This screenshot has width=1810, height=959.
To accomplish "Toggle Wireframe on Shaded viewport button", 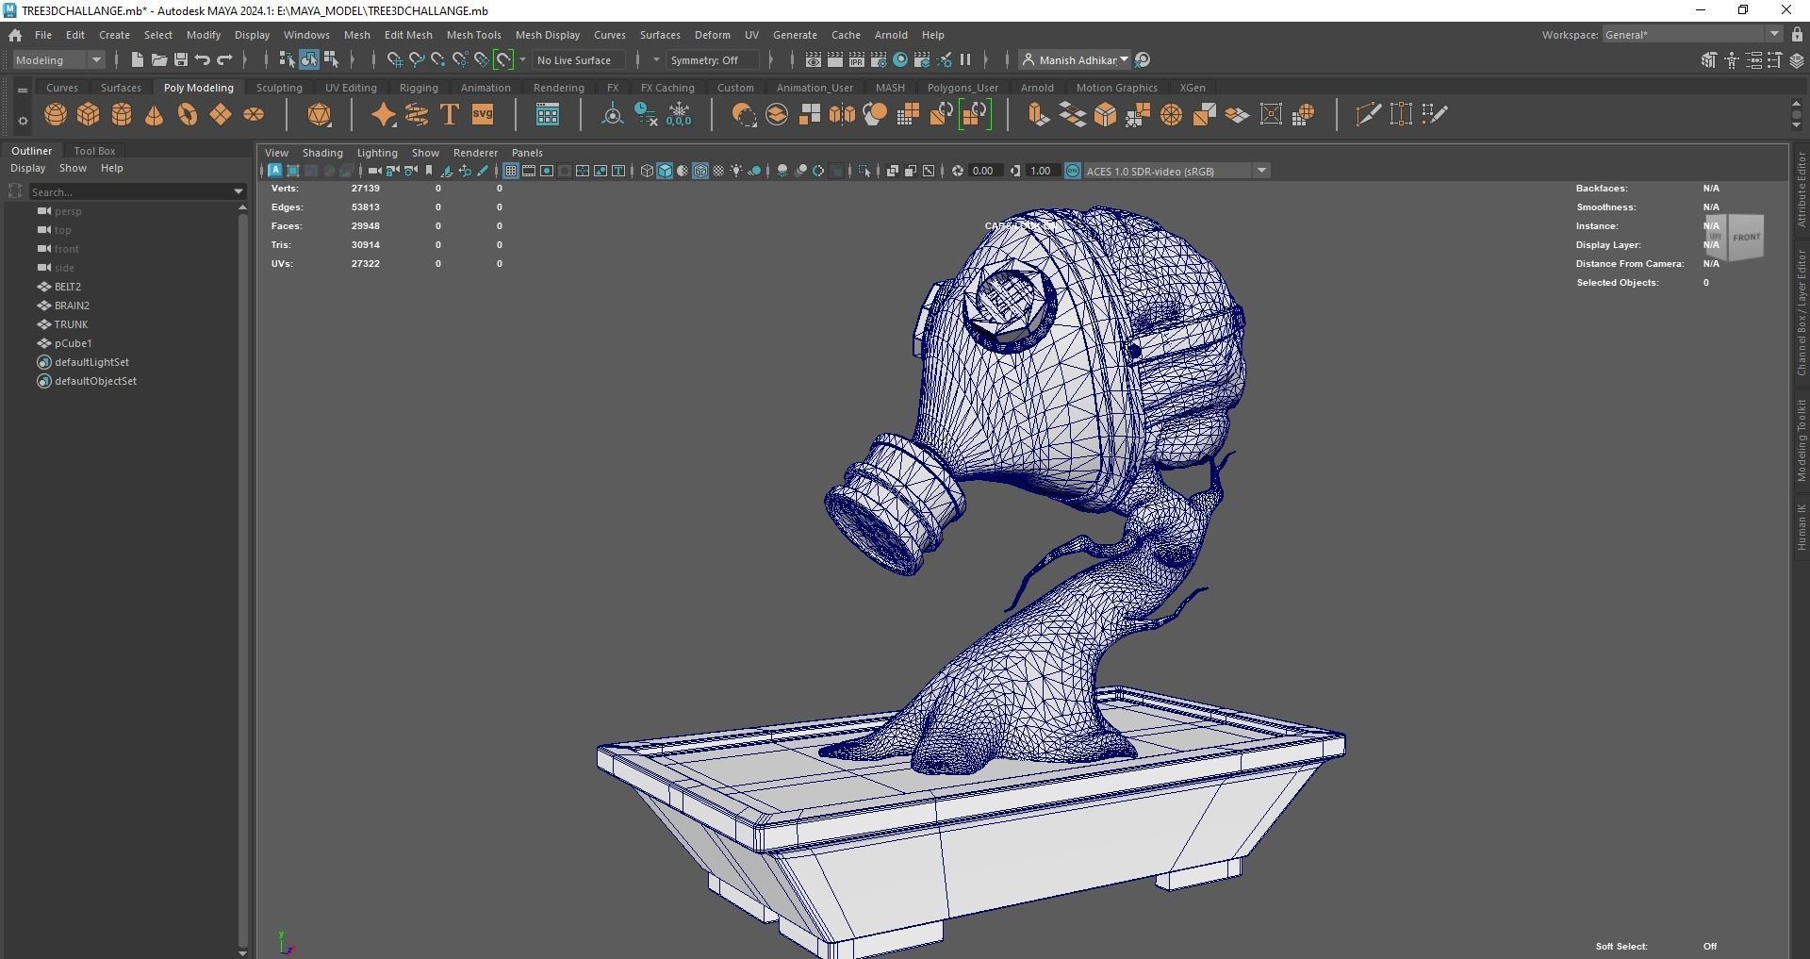I will pyautogui.click(x=700, y=171).
